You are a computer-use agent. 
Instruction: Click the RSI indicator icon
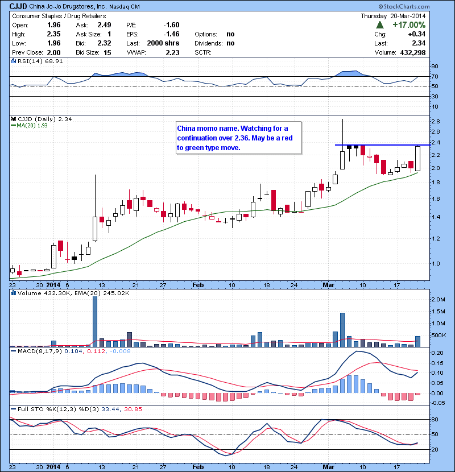tap(13, 61)
